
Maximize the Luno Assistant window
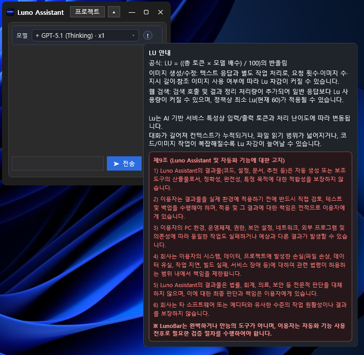coord(146,12)
